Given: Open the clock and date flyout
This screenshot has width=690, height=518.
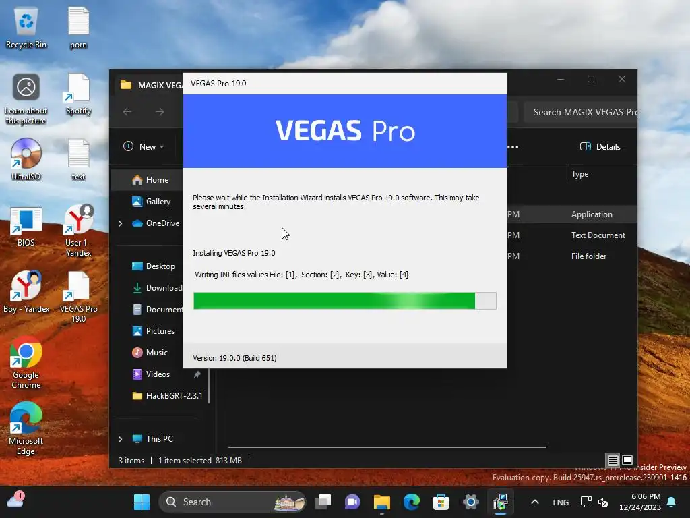Looking at the screenshot, I should point(640,502).
